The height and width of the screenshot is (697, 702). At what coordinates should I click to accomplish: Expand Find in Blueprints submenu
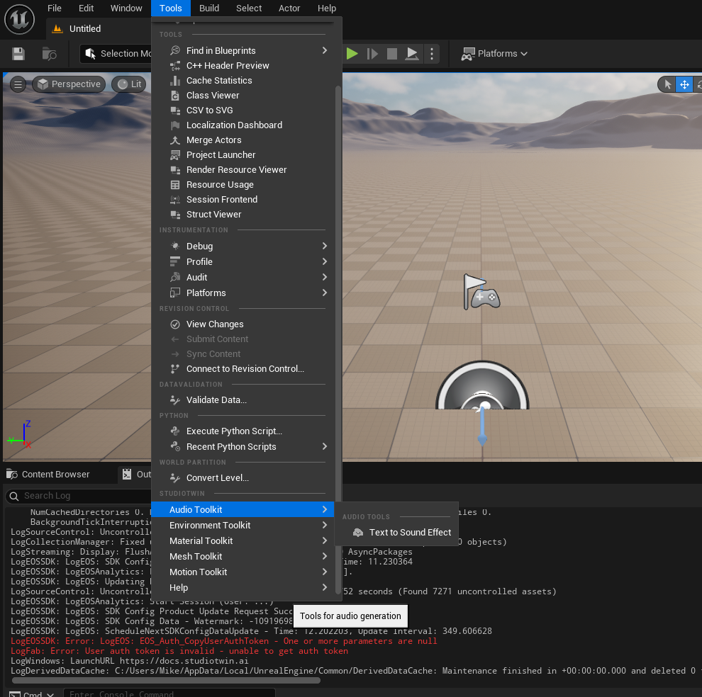pyautogui.click(x=243, y=50)
